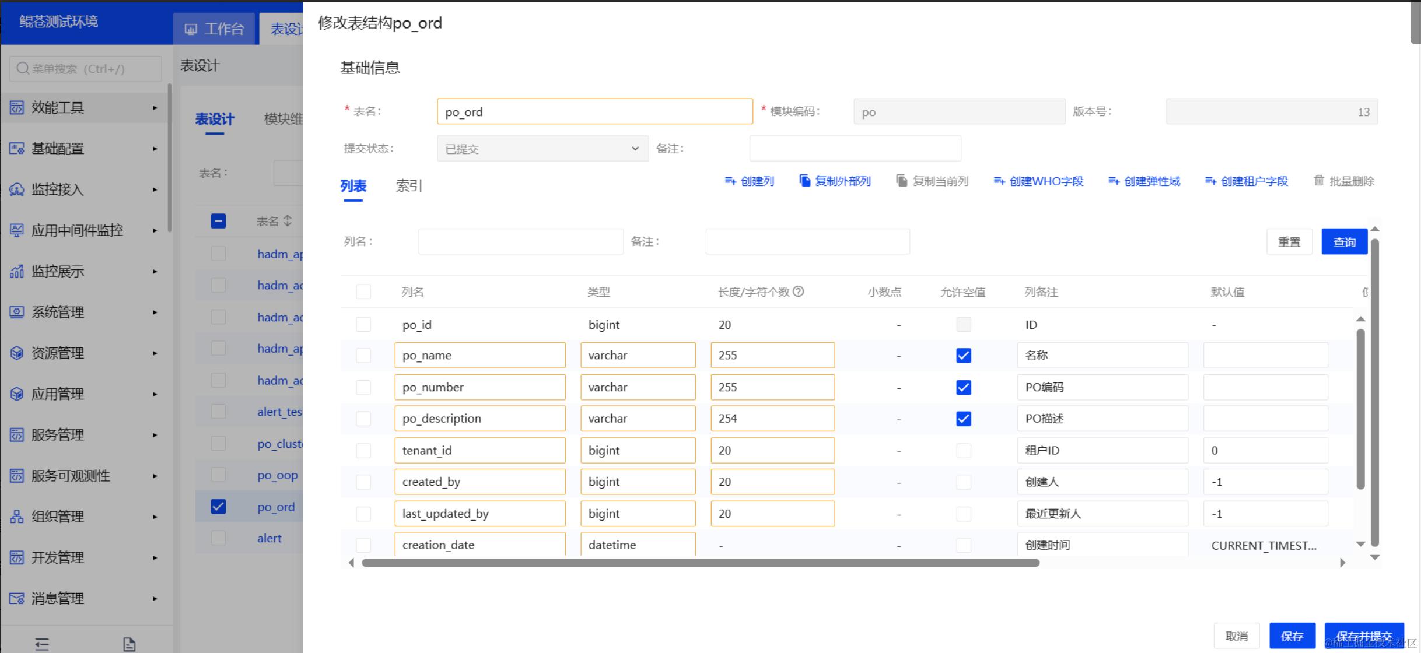
Task: Uncheck 允许空值 for the po_name row
Action: coord(964,356)
